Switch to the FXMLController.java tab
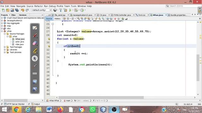 click(122, 15)
